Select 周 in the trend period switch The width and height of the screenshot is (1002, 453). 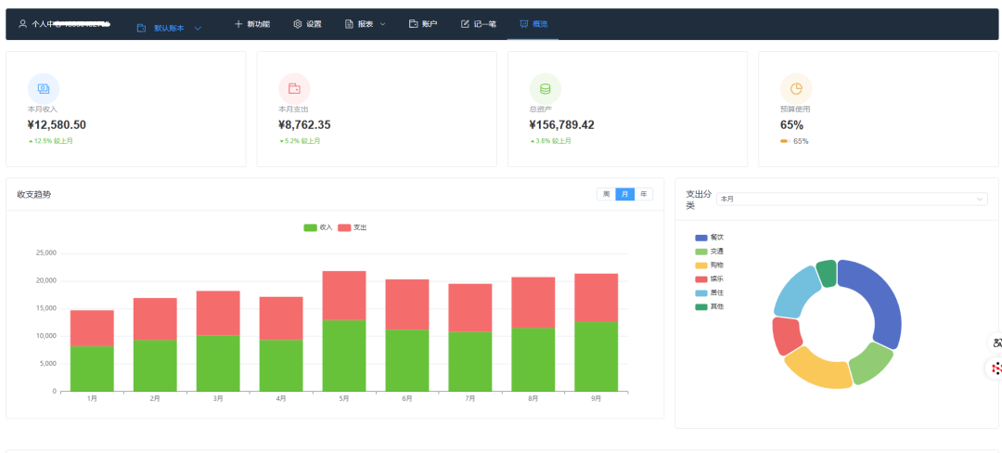pos(607,194)
